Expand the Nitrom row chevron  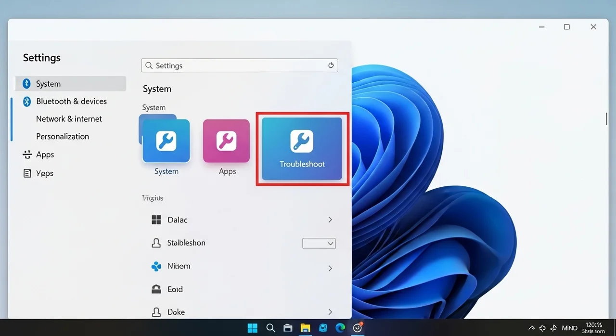click(330, 268)
